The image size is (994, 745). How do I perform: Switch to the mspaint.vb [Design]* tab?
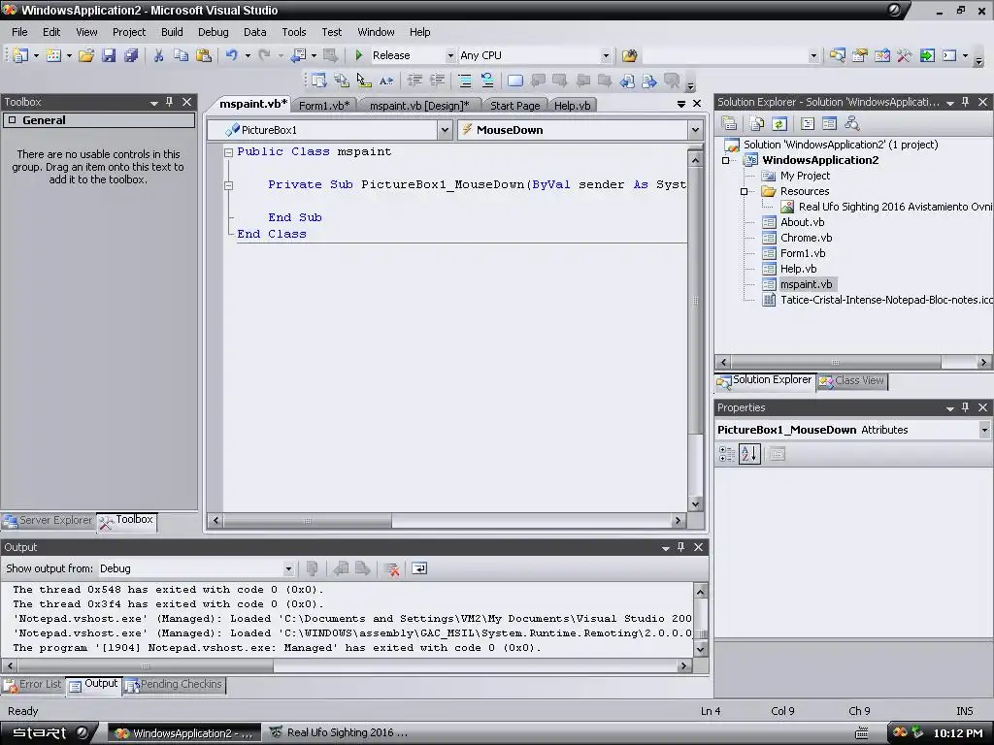419,105
